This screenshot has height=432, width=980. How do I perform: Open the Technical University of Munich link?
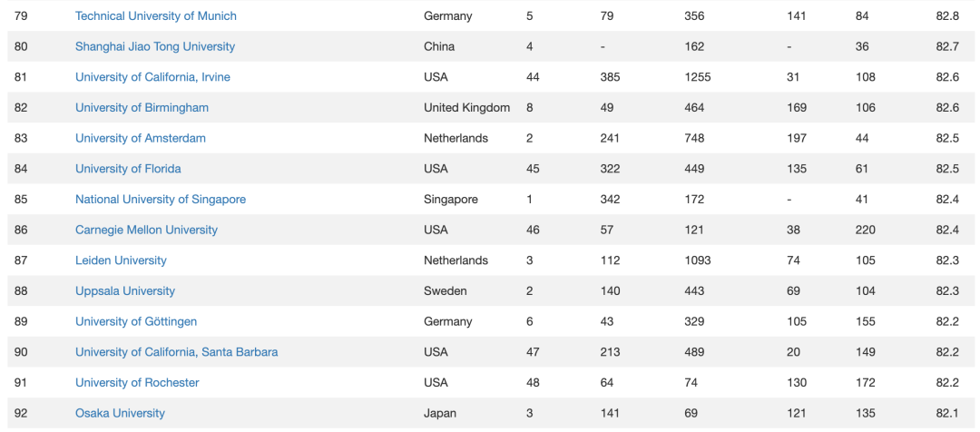pyautogui.click(x=156, y=16)
